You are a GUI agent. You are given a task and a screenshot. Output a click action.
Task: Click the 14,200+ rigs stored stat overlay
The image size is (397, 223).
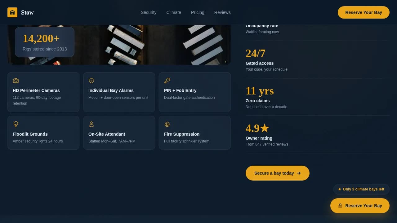(x=45, y=42)
